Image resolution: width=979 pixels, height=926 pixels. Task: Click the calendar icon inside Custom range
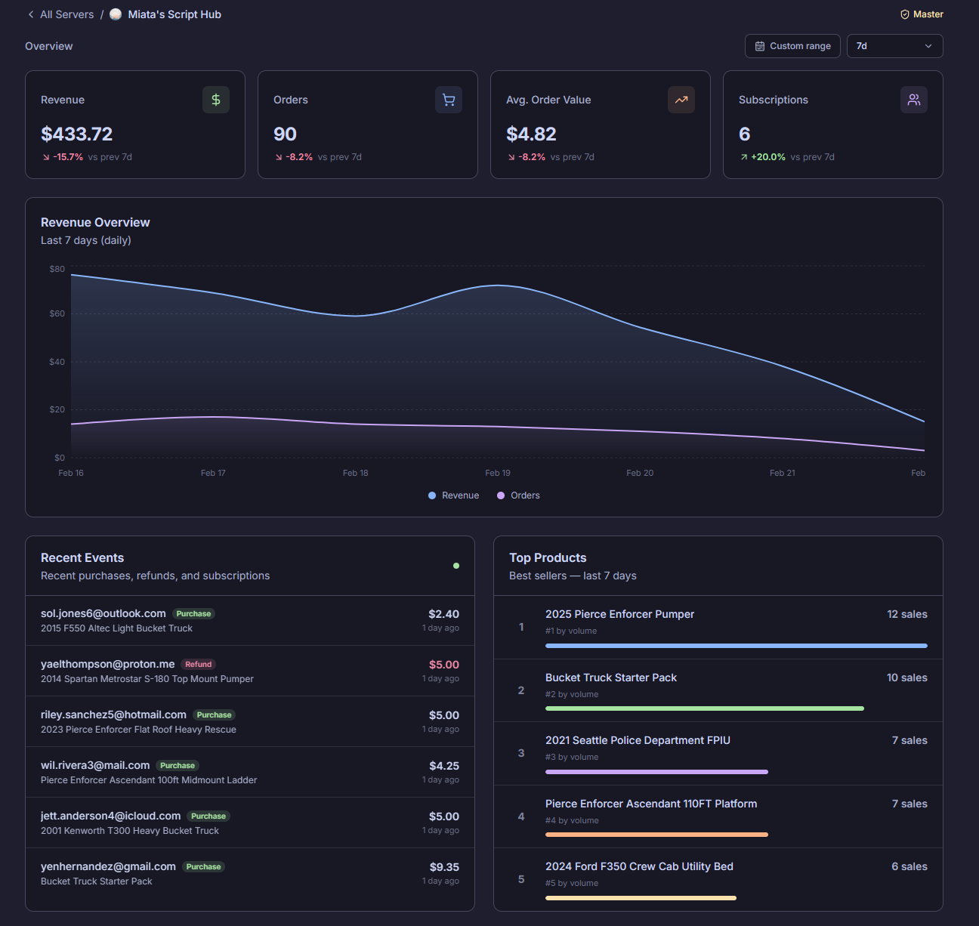(759, 45)
